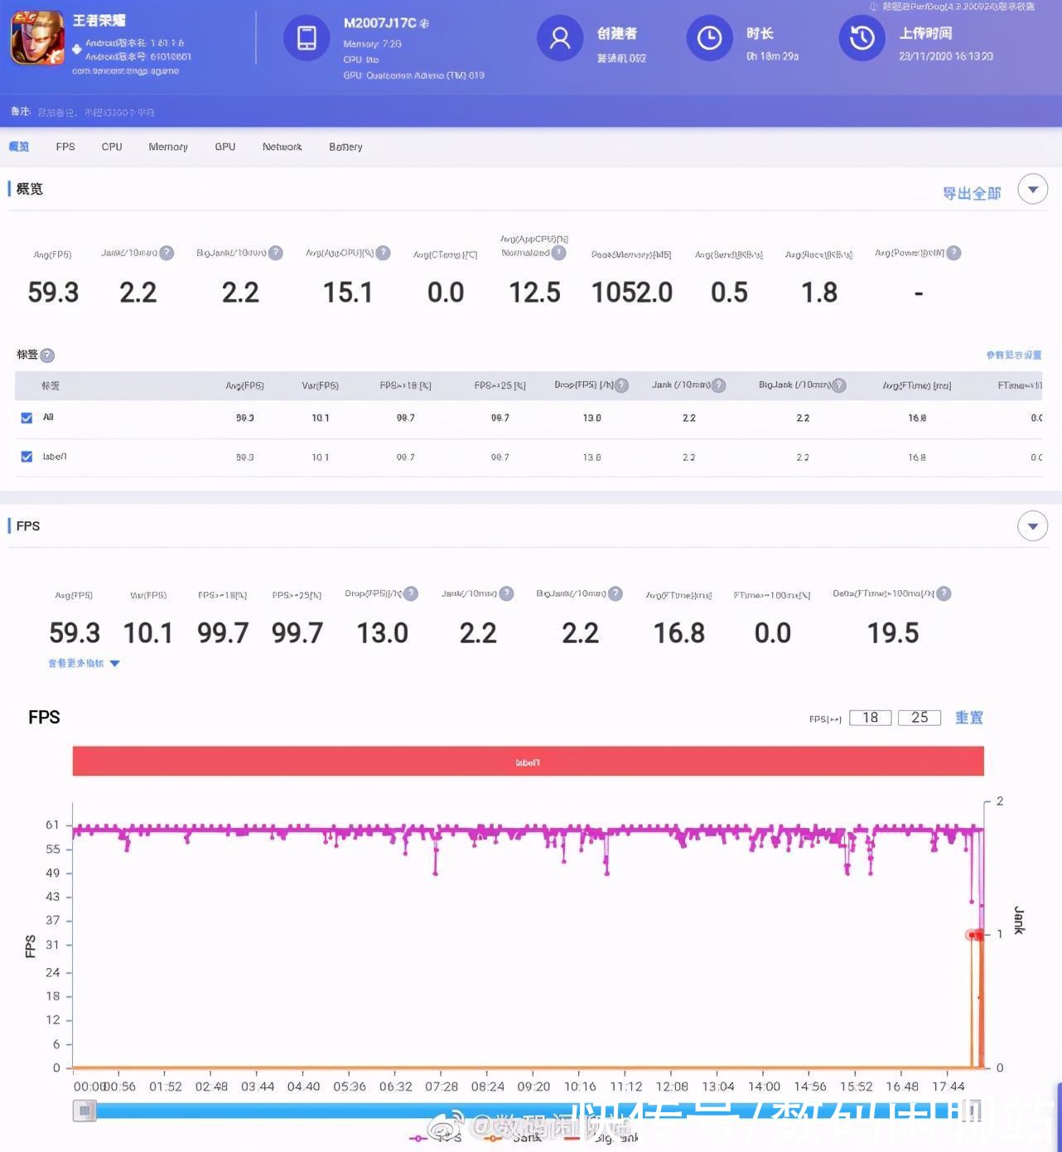Click the FPS threshold field showing 18

point(870,718)
